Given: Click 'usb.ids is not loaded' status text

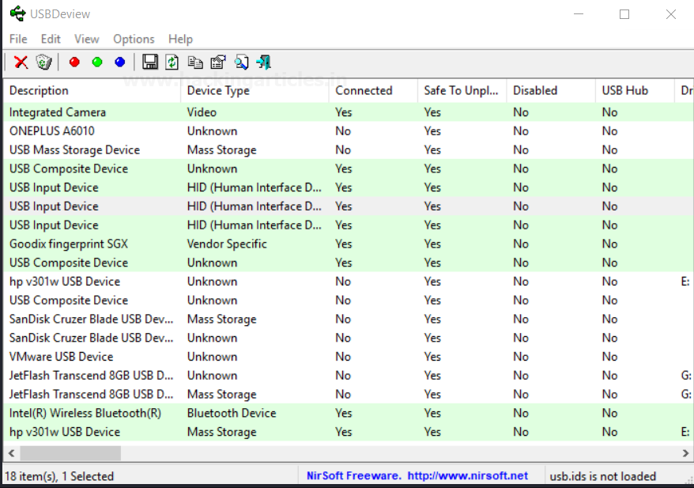Looking at the screenshot, I should pyautogui.click(x=603, y=476).
